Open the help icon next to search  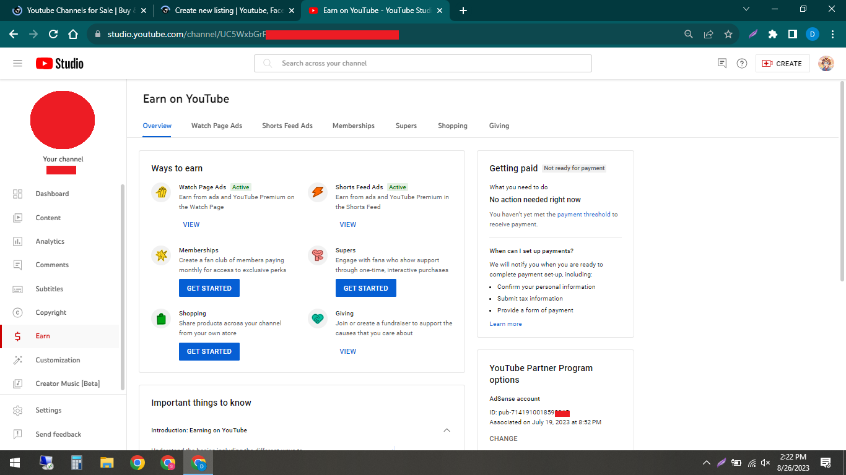click(742, 62)
